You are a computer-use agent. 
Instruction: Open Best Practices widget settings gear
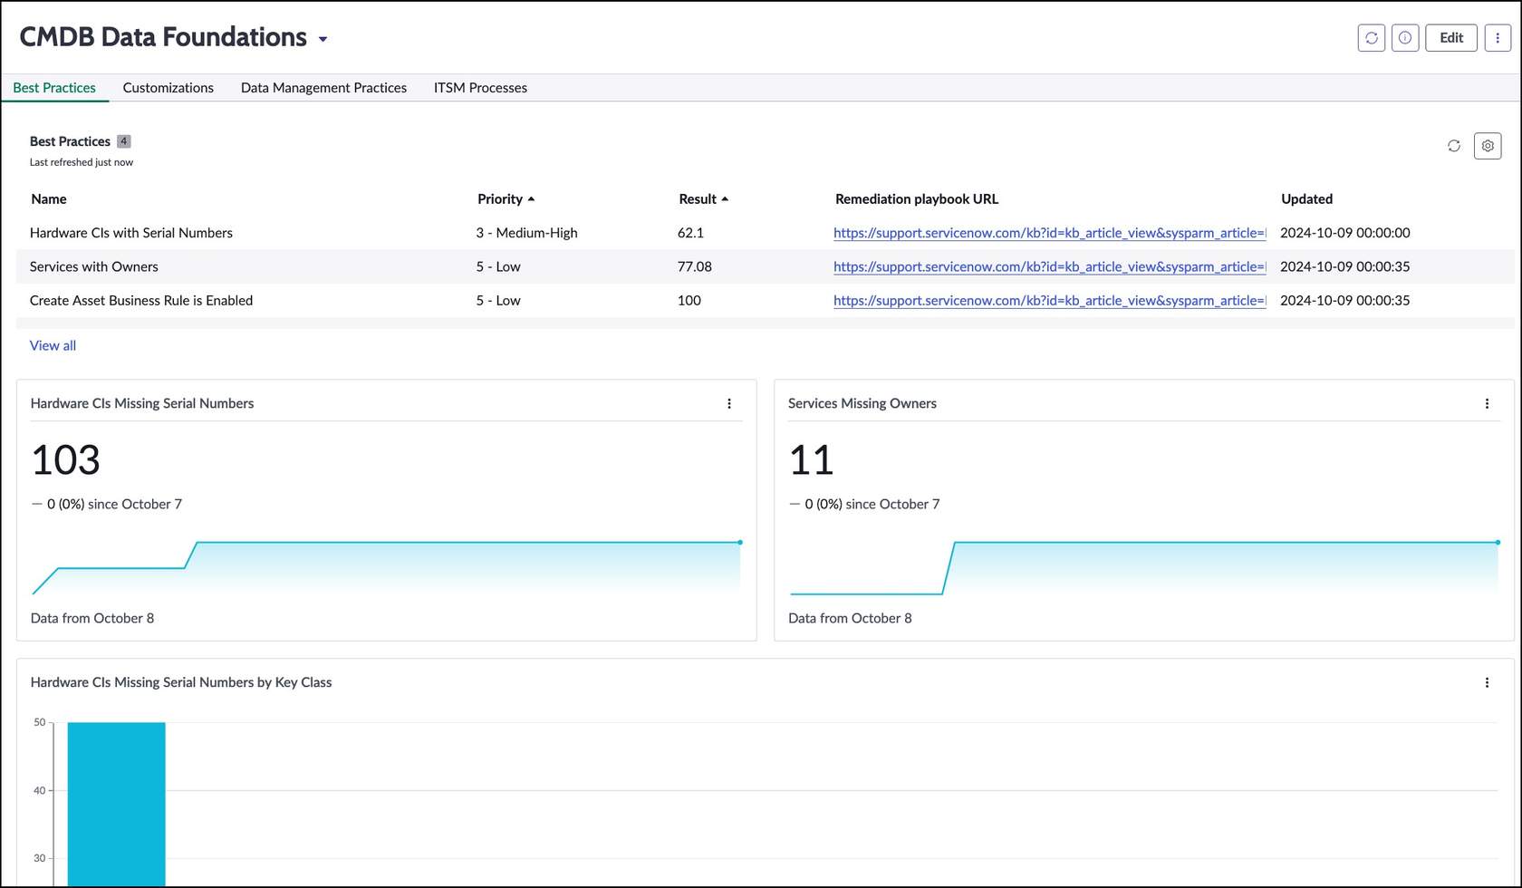coord(1487,146)
